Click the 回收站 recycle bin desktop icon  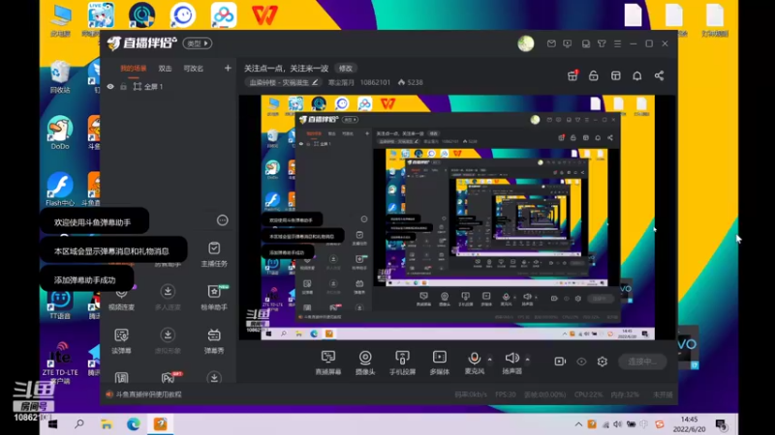click(x=60, y=77)
